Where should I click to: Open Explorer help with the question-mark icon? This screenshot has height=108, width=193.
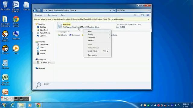pyautogui.click(x=147, y=15)
